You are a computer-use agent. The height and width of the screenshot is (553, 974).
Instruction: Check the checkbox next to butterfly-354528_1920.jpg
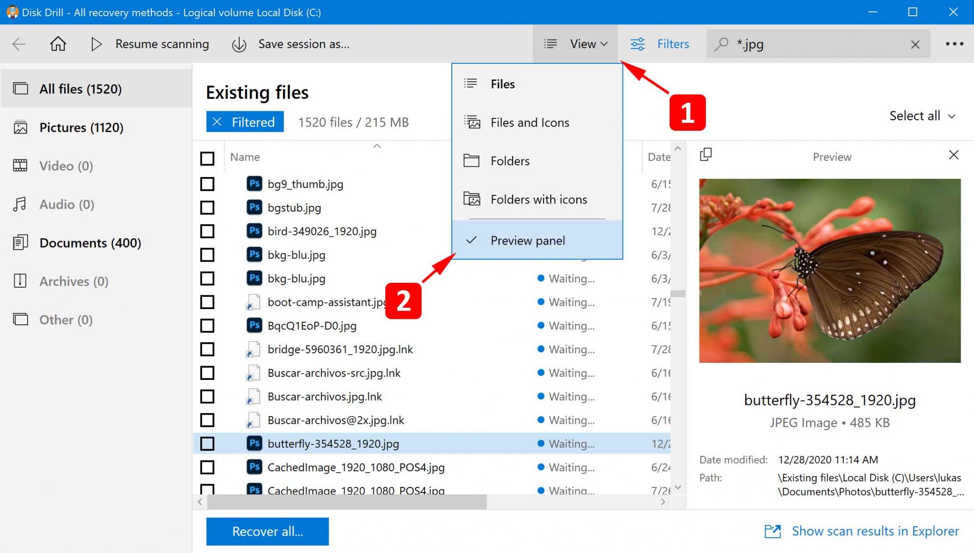pyautogui.click(x=207, y=443)
